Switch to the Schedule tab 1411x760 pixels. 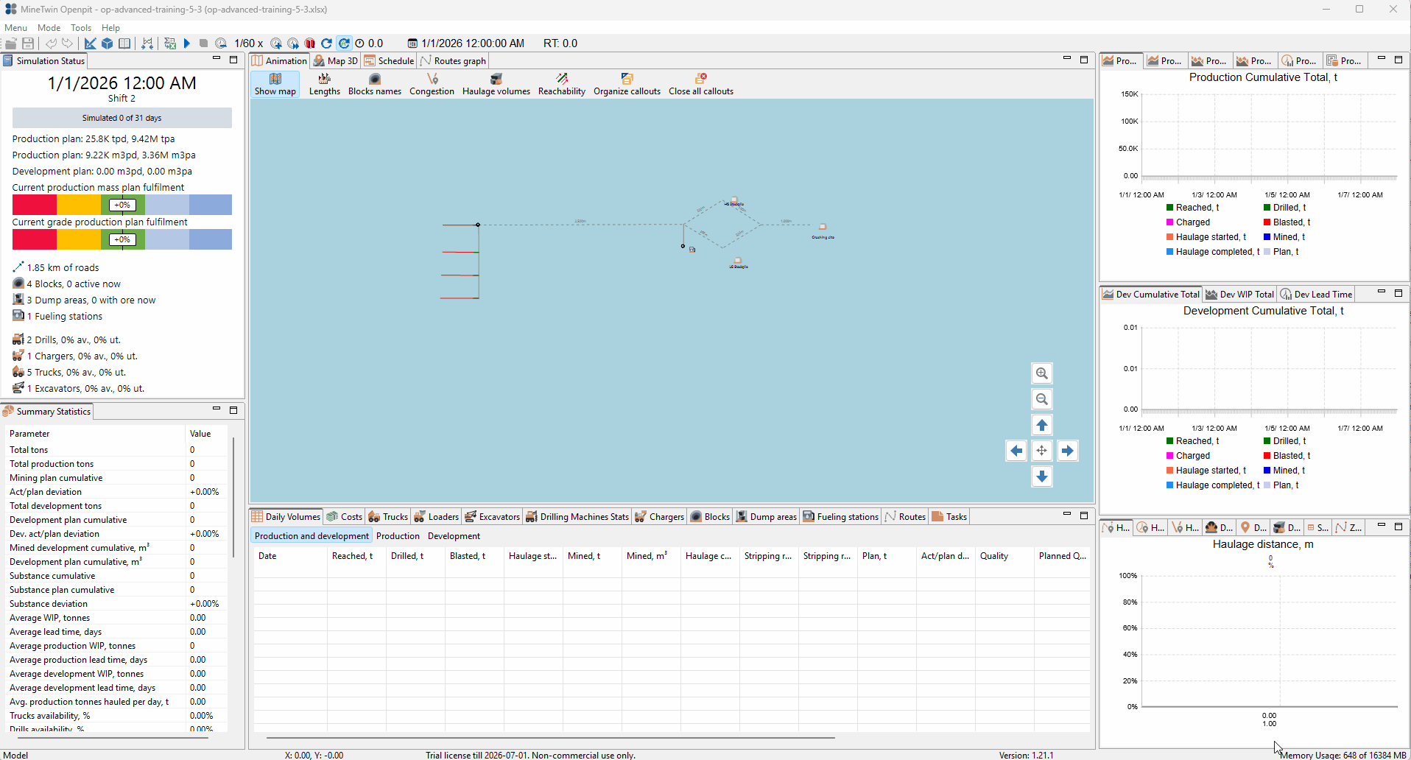click(x=389, y=61)
